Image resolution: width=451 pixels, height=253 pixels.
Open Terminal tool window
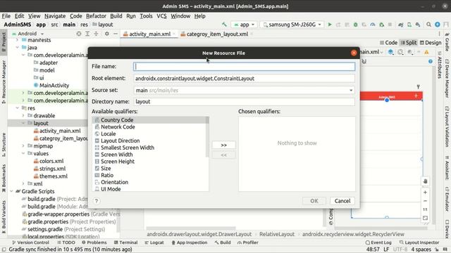click(x=125, y=242)
